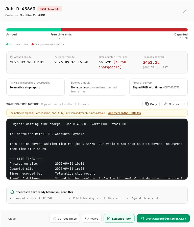This screenshot has height=227, width=194.
Task: Select the Job D-48660 title
Action: (x=20, y=9)
